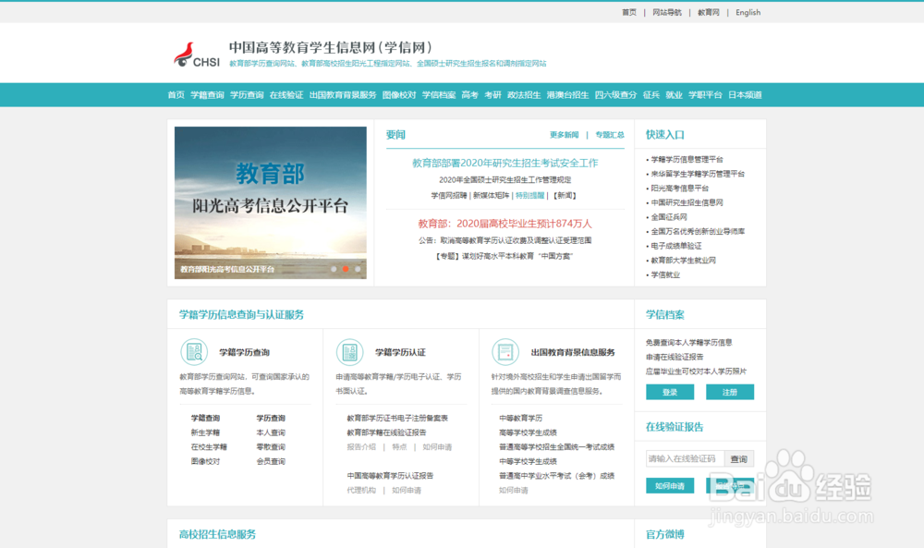Click the 登录 button
Screen dimensions: 924x548
pyautogui.click(x=670, y=392)
